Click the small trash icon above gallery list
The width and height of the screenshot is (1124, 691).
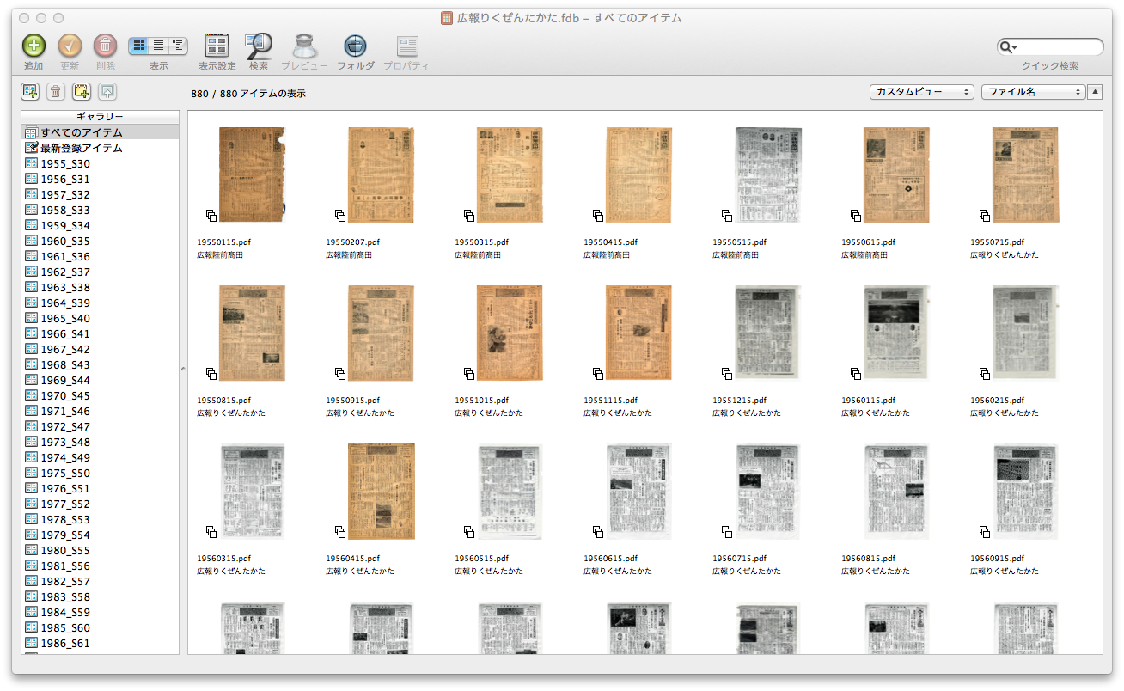[x=56, y=91]
